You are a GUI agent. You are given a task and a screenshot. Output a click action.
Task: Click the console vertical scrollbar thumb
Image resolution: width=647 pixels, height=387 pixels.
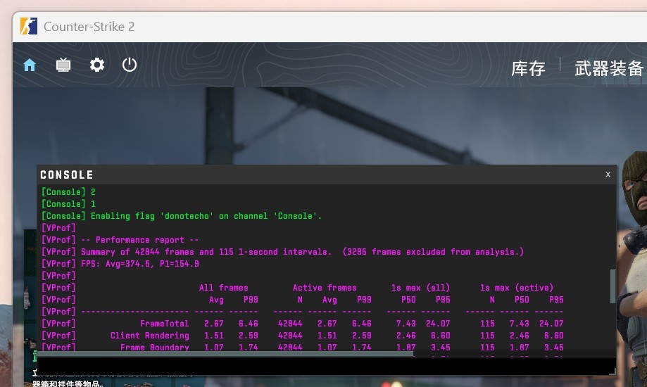(613, 286)
